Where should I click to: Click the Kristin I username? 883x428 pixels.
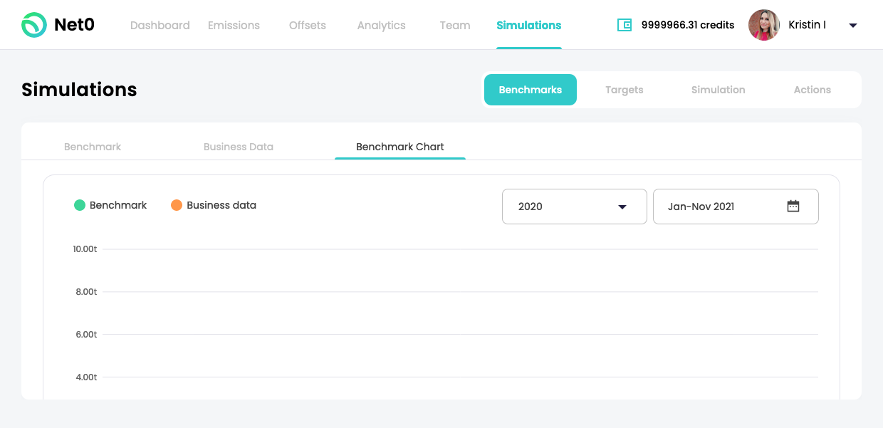coord(808,25)
